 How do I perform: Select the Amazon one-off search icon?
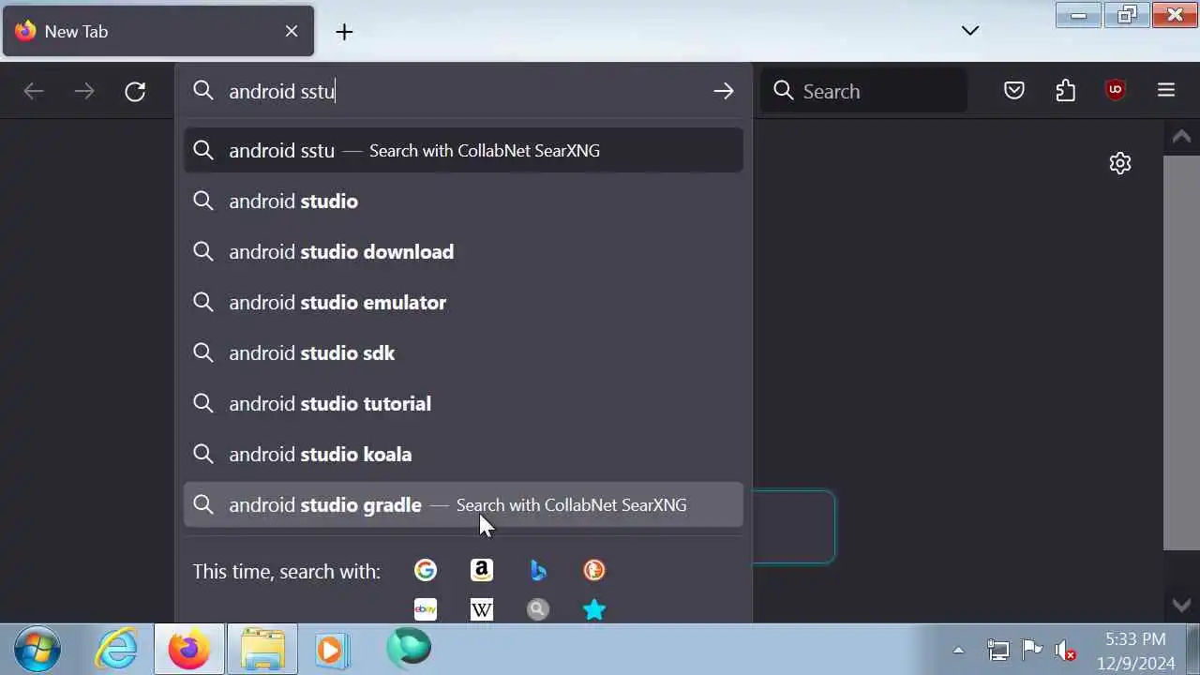482,570
